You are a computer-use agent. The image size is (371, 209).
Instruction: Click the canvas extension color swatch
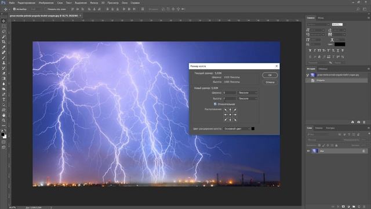click(253, 129)
